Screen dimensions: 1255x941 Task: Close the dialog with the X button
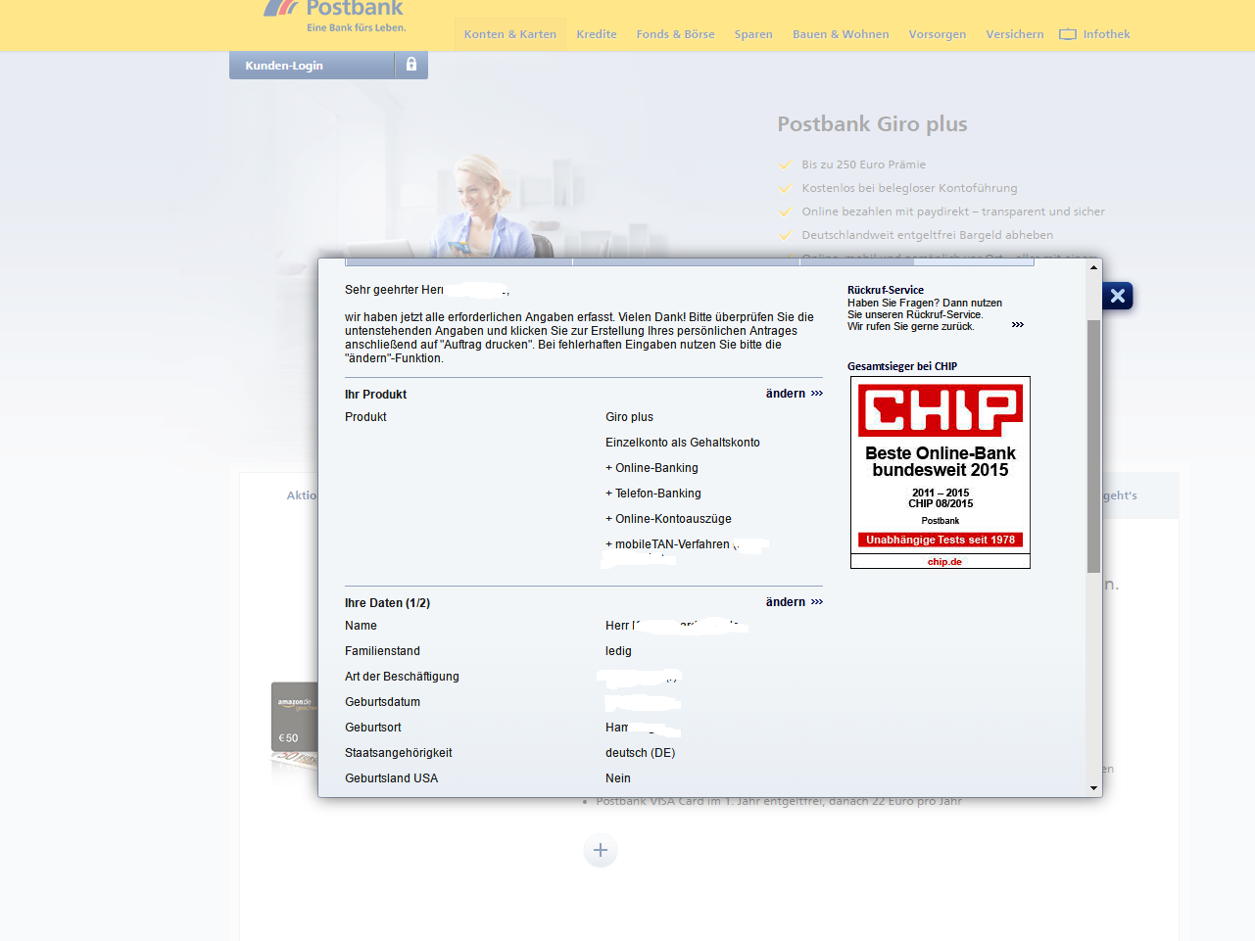point(1117,296)
